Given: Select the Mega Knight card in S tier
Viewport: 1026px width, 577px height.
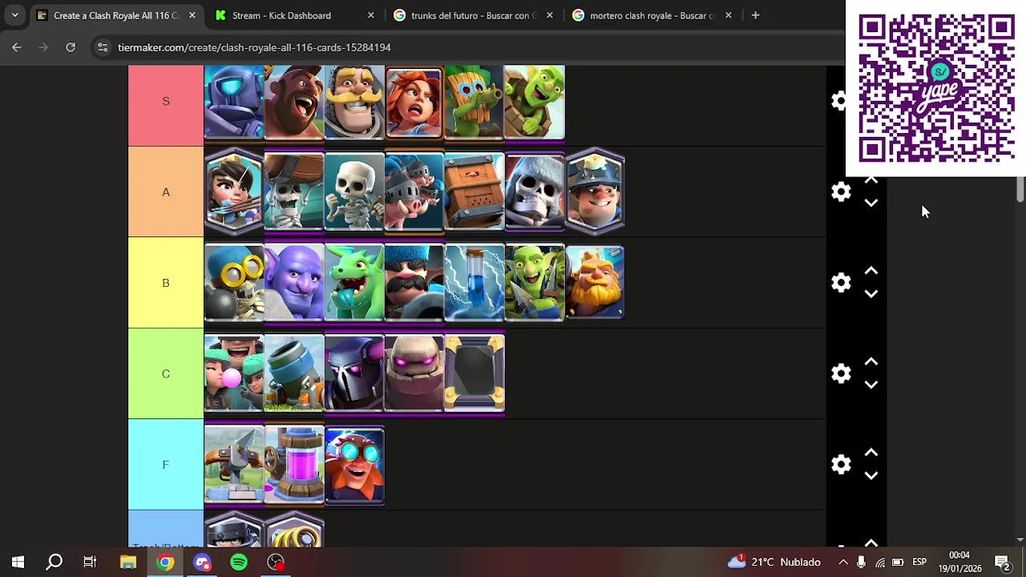Looking at the screenshot, I should click(234, 103).
